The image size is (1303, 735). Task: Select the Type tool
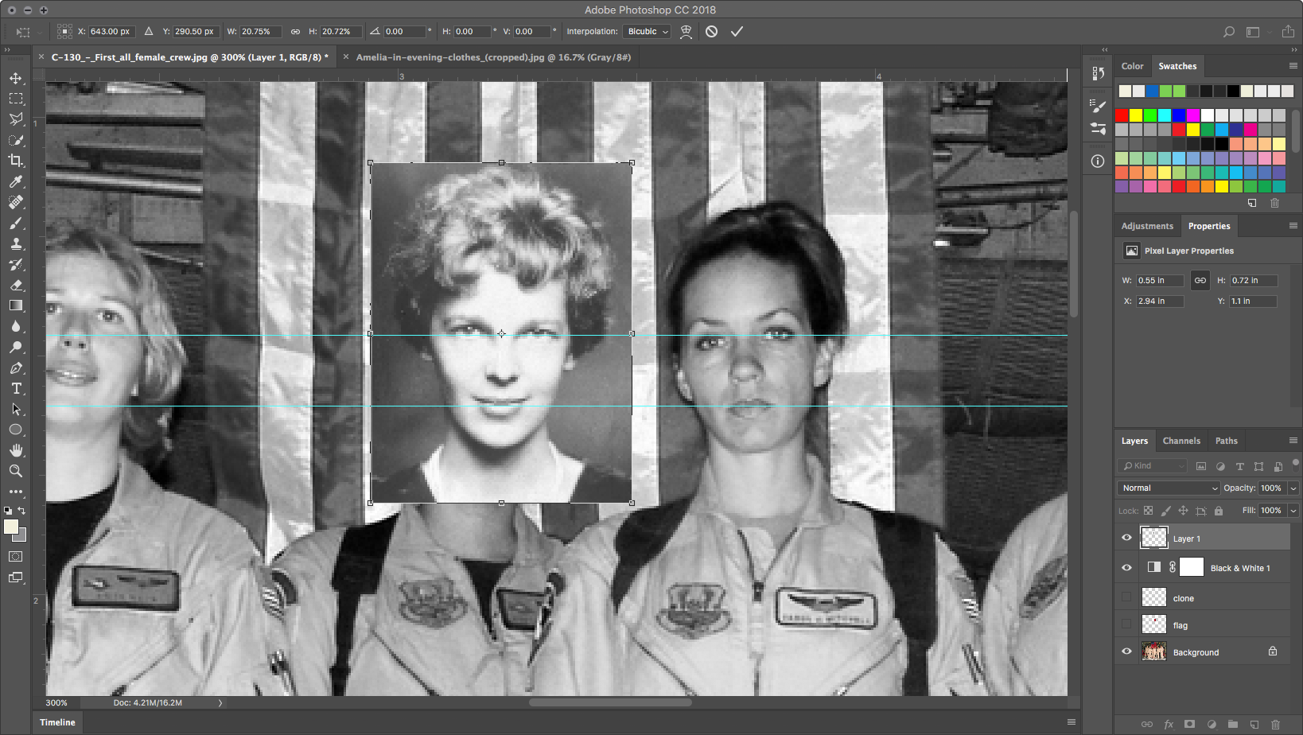point(16,389)
